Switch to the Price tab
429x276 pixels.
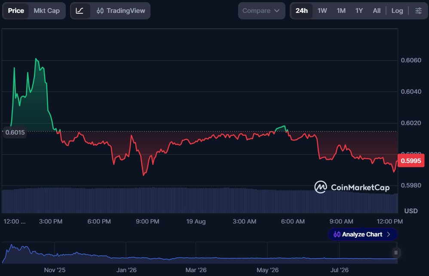(x=16, y=11)
